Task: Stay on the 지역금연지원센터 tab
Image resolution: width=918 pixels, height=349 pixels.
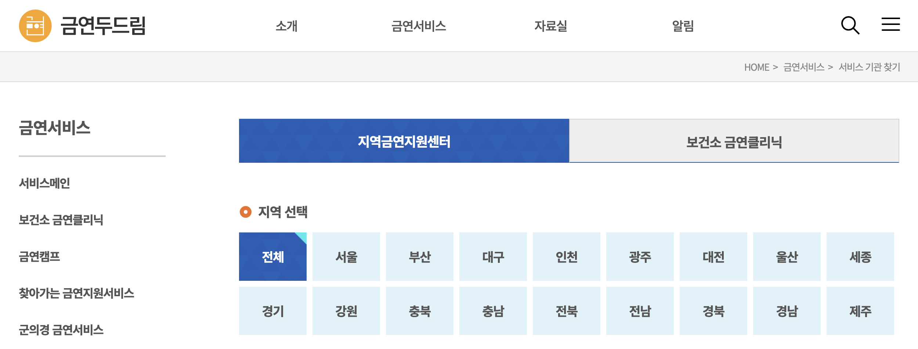Action: point(404,140)
